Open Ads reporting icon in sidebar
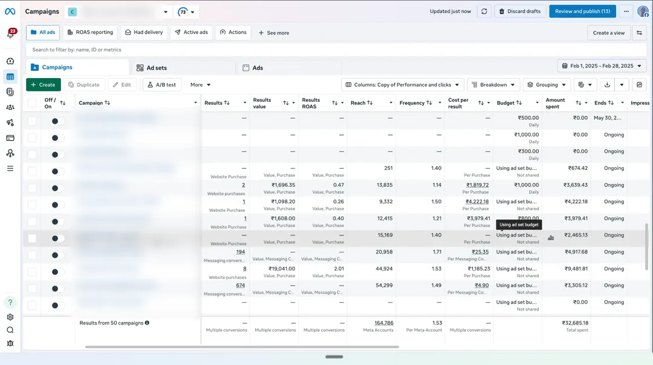Viewport: 653px width, 365px height. tap(10, 92)
